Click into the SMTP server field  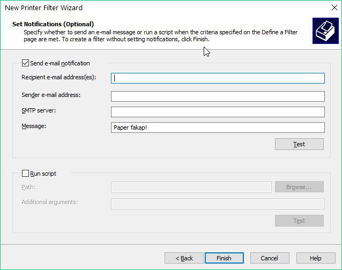[218, 112]
